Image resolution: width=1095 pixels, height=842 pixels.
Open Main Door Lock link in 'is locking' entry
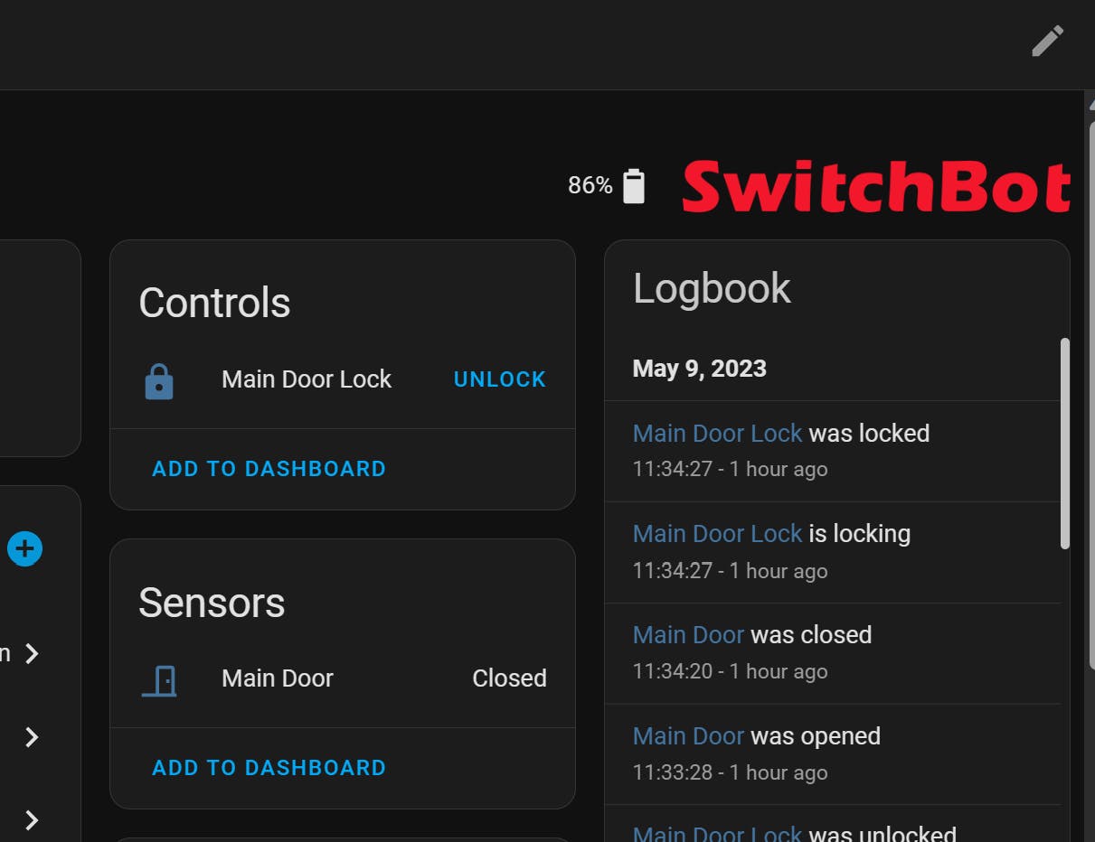coord(718,534)
